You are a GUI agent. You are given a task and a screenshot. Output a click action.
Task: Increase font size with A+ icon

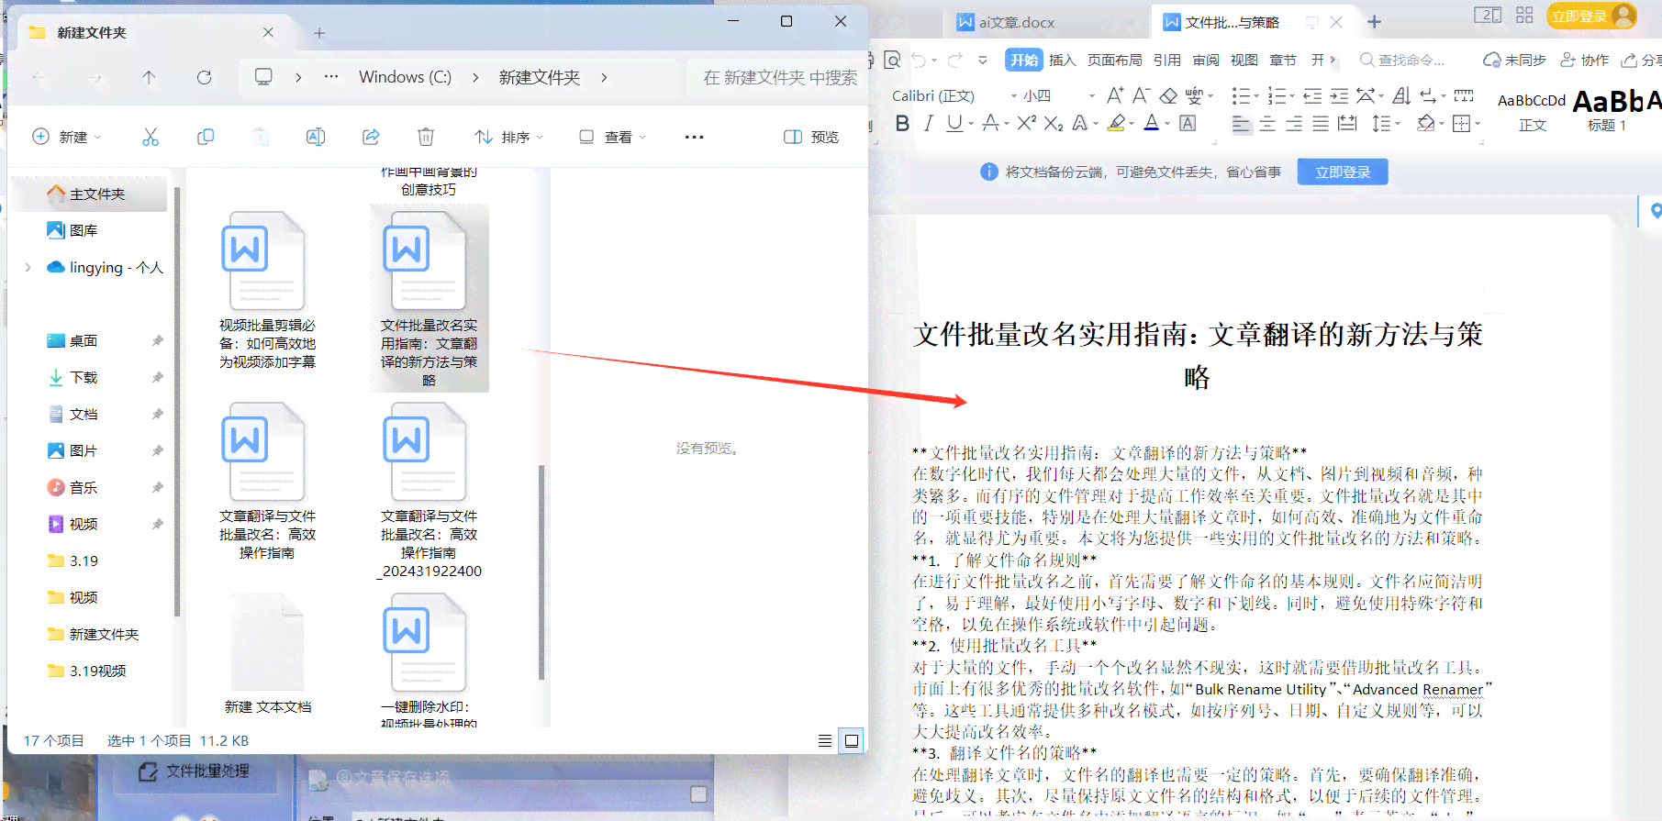(x=1115, y=95)
